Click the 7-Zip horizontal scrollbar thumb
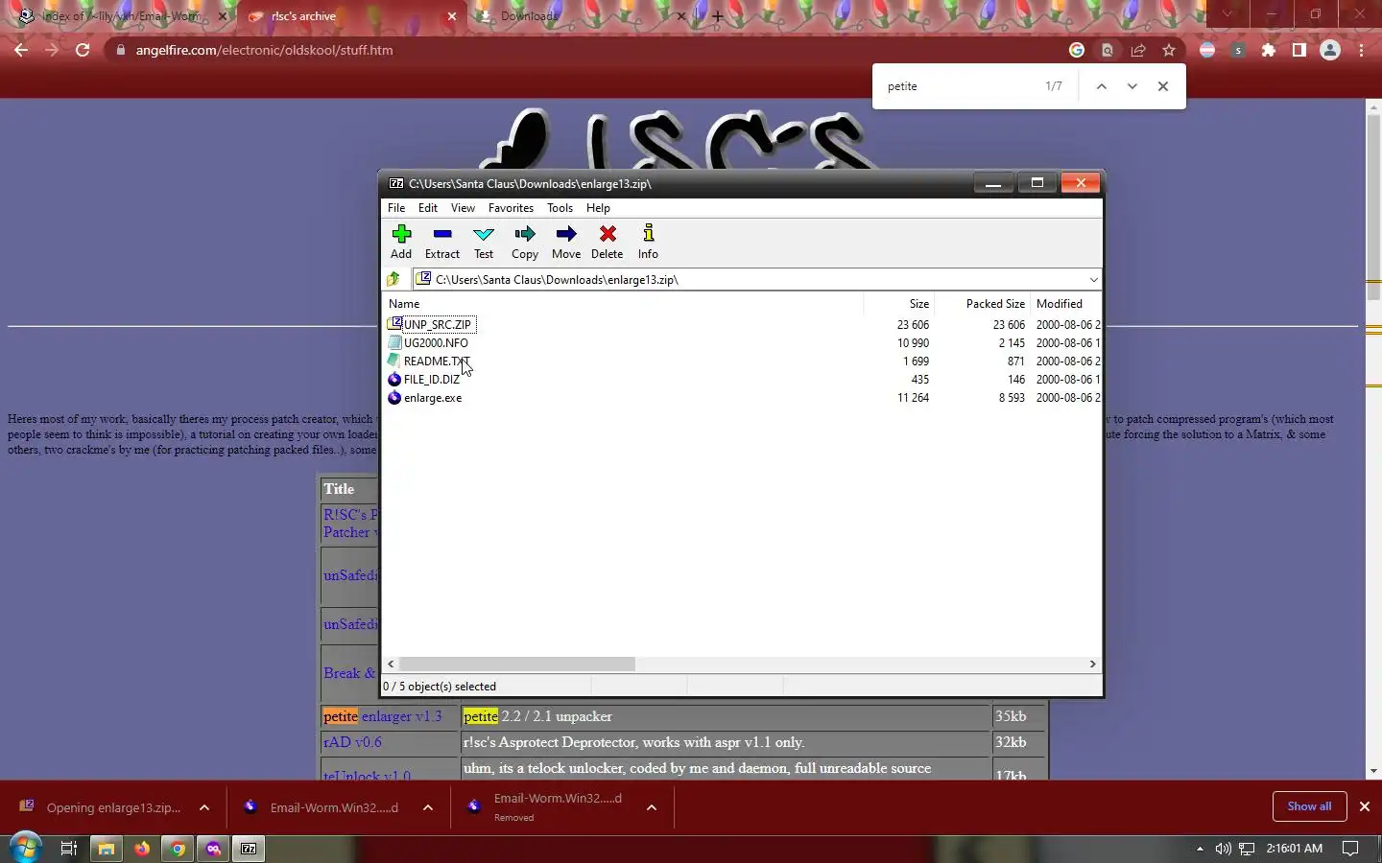This screenshot has height=863, width=1382. pyautogui.click(x=516, y=665)
